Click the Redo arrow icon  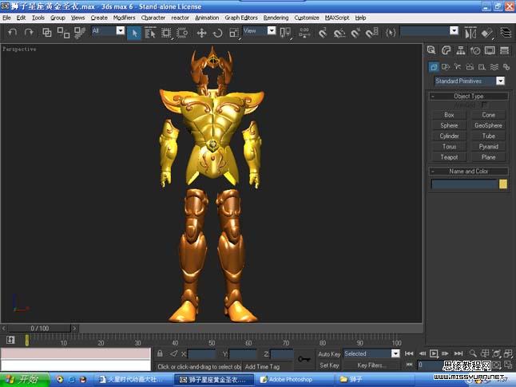(x=29, y=32)
